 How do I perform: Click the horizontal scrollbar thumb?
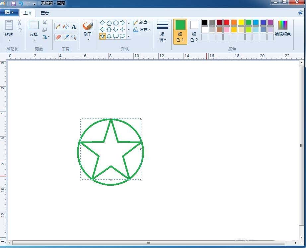[148, 243]
